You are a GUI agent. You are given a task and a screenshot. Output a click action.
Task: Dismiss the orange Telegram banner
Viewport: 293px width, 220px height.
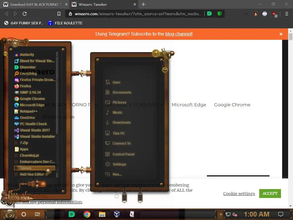pyautogui.click(x=281, y=34)
